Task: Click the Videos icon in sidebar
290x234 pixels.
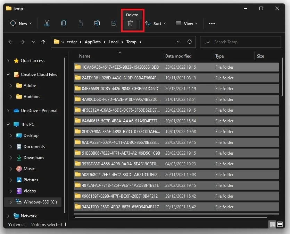Action: [19, 191]
